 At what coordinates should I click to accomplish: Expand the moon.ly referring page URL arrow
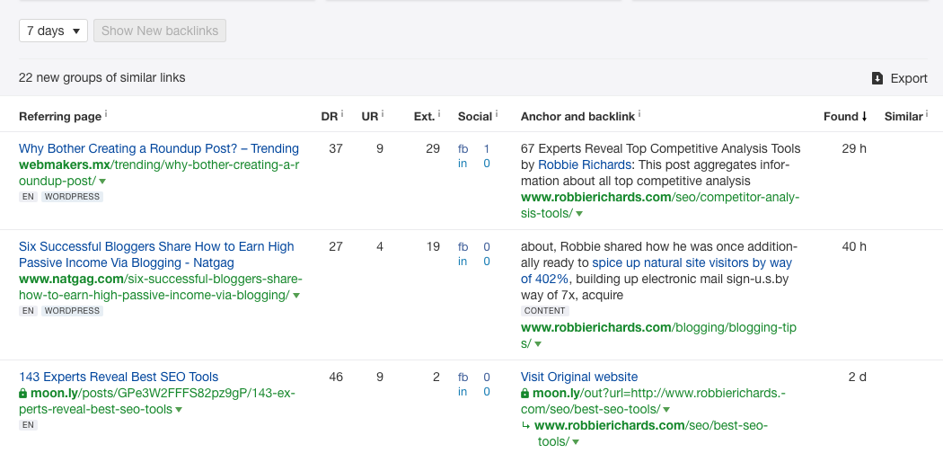click(180, 410)
